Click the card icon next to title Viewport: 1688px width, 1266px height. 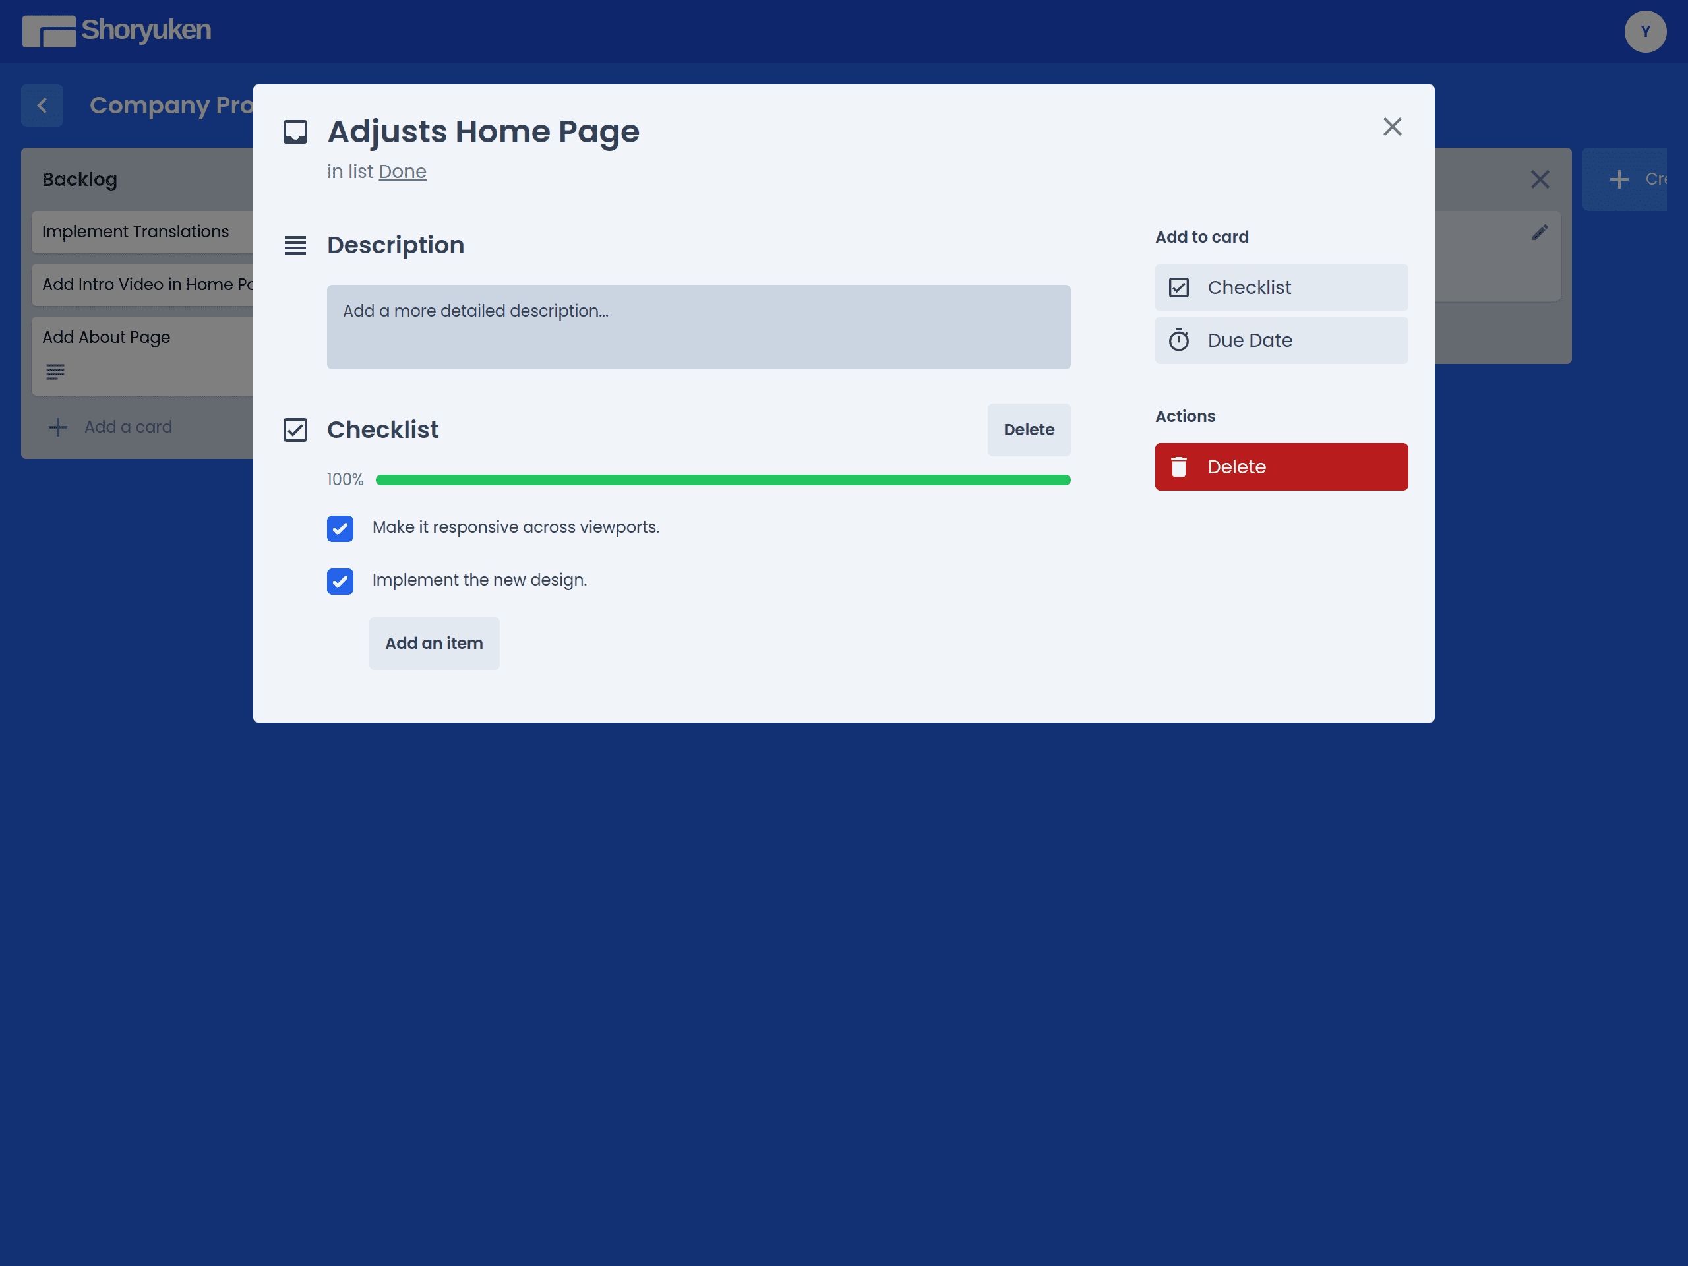pyautogui.click(x=295, y=132)
